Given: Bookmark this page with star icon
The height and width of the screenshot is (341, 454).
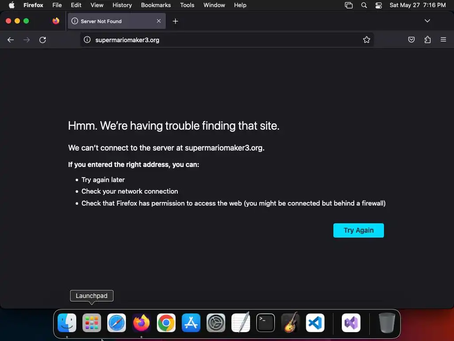Looking at the screenshot, I should coord(367,40).
